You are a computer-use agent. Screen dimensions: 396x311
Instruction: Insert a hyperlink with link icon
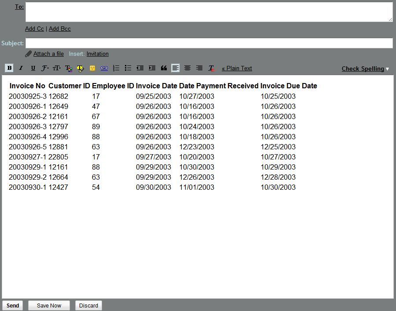[104, 68]
